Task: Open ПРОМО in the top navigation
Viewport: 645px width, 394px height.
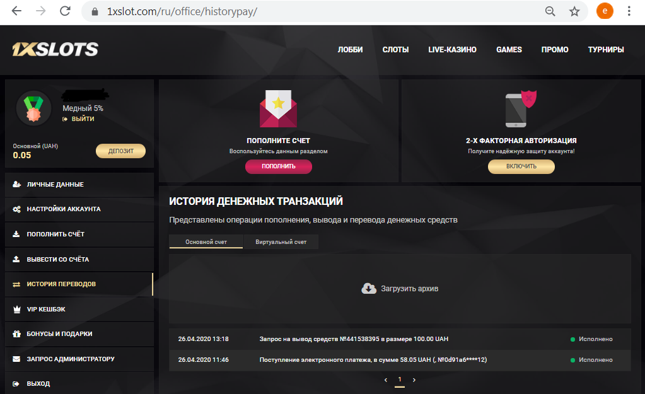Action: tap(555, 50)
